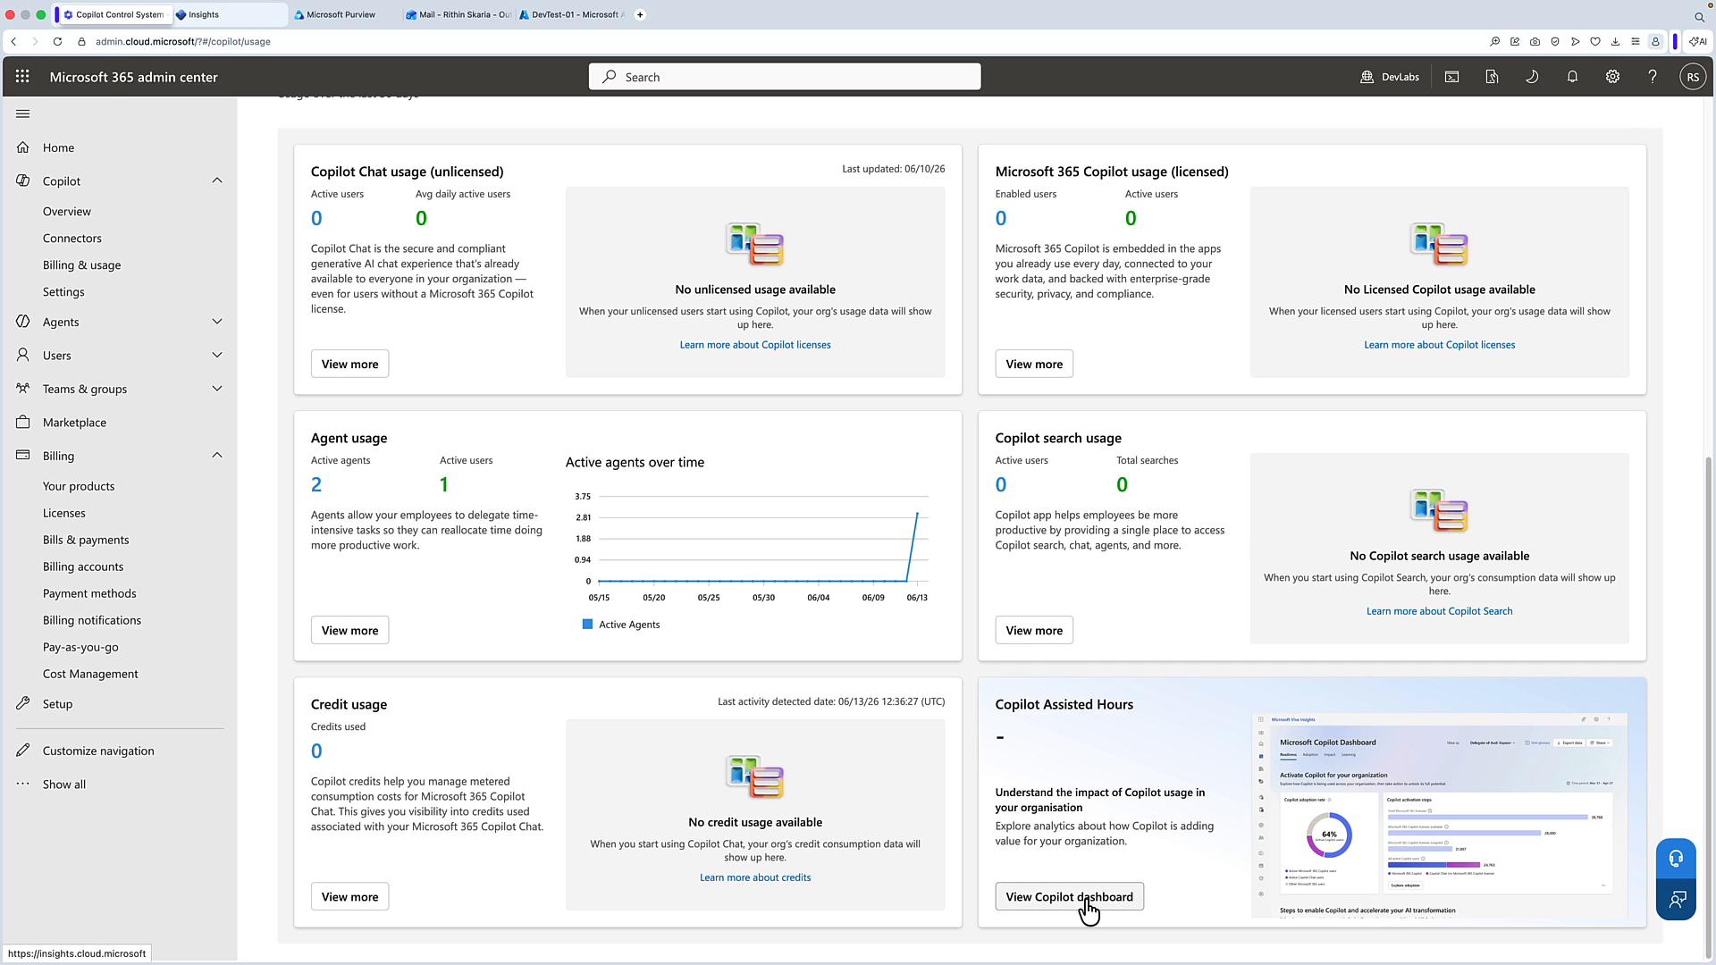Click the Copilot Dashboard preview thumbnail
The width and height of the screenshot is (1716, 965).
click(x=1439, y=815)
